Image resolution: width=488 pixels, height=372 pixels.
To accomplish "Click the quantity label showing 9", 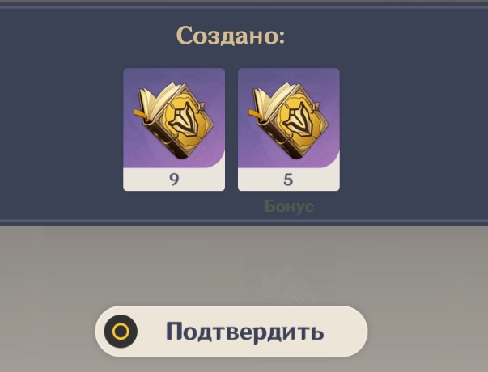I will 174,180.
